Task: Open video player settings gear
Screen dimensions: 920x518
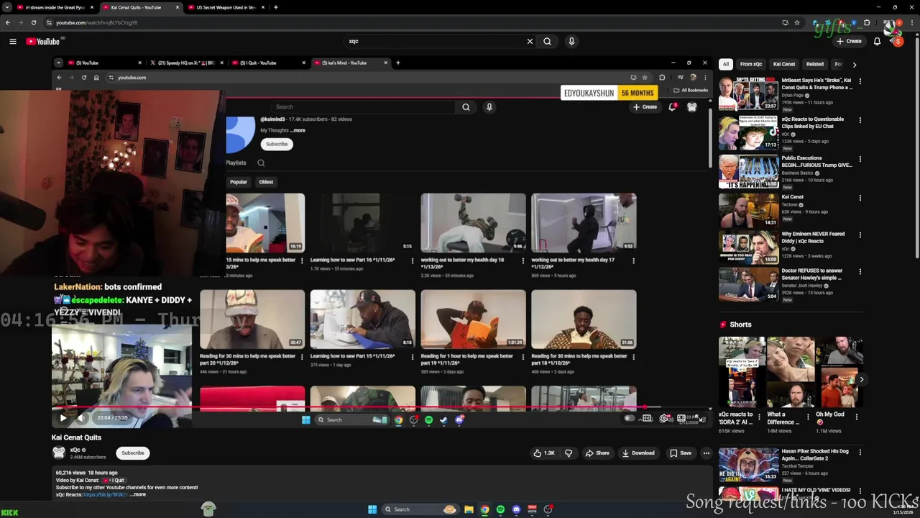Action: (x=663, y=418)
